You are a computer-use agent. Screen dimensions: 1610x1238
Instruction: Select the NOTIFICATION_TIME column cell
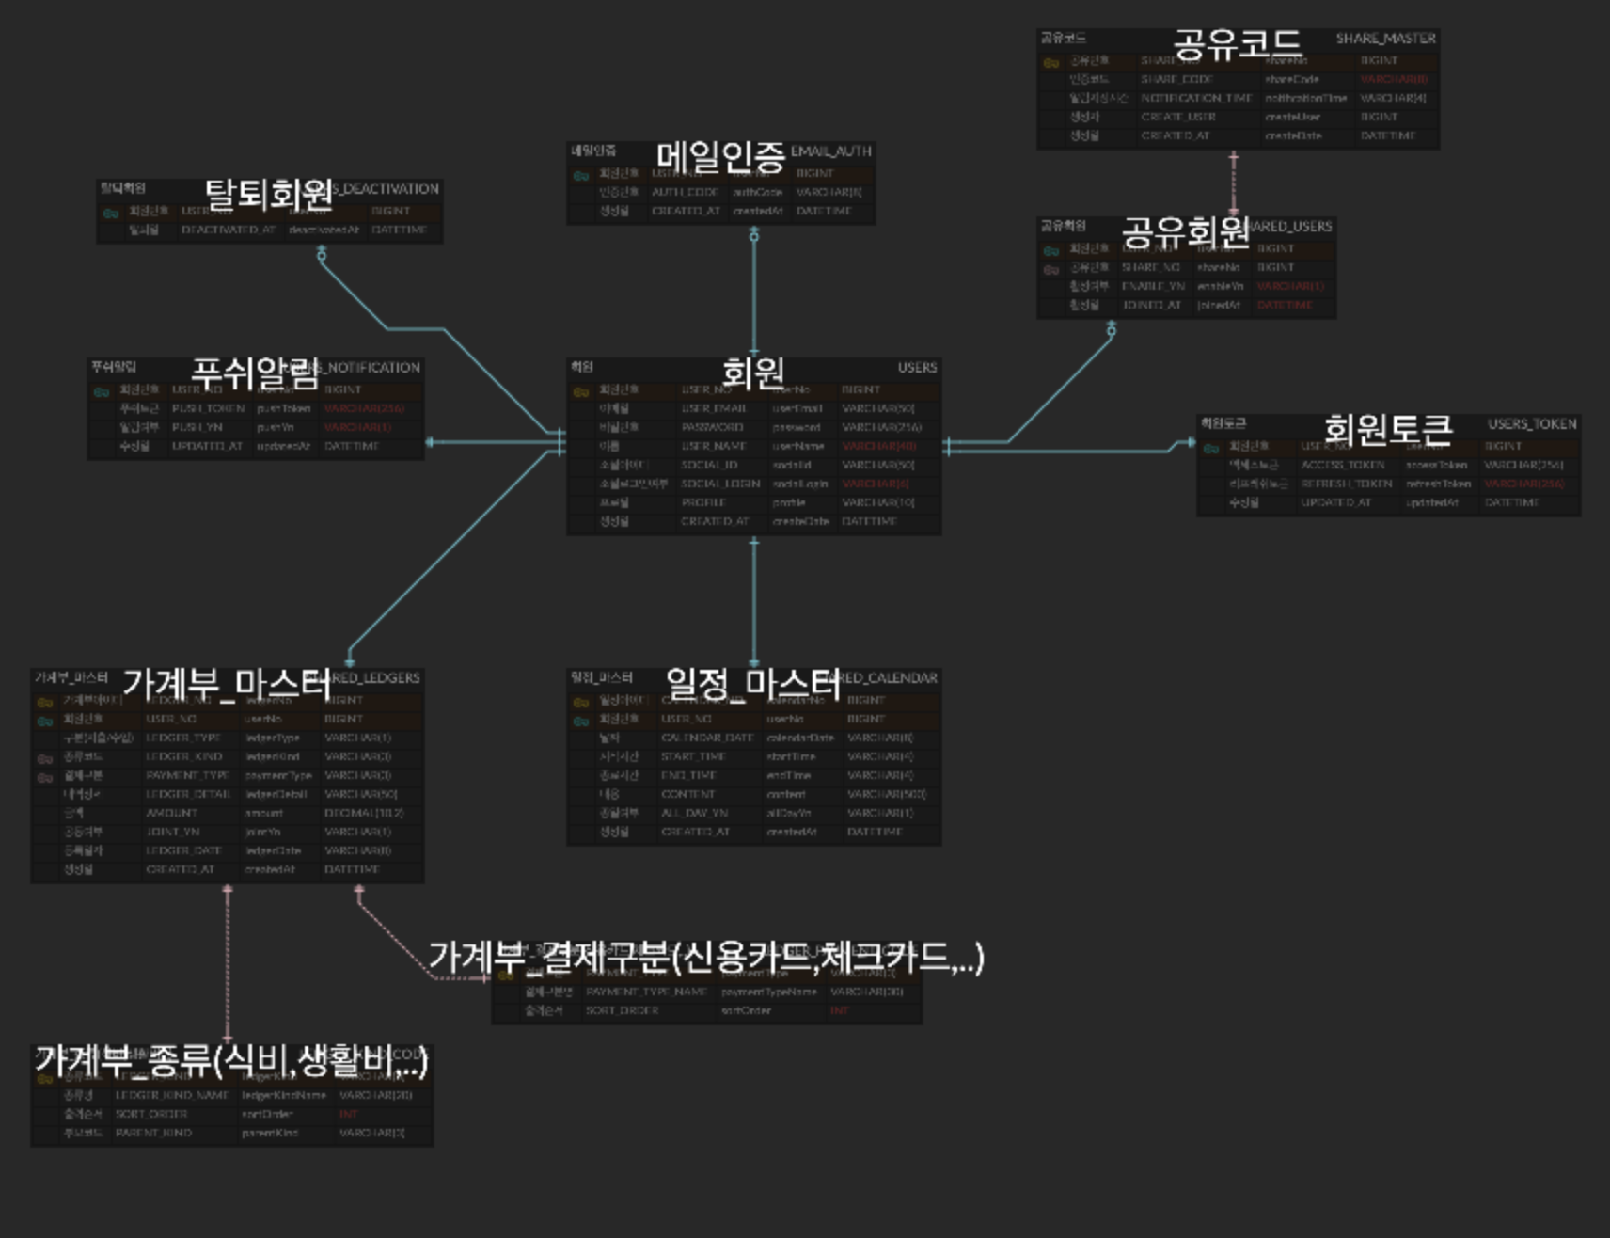[x=1196, y=98]
